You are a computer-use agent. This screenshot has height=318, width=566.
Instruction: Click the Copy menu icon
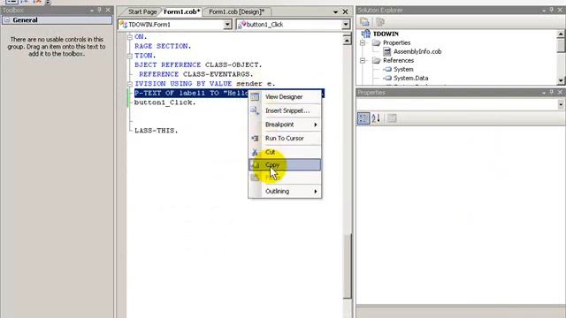coord(255,165)
